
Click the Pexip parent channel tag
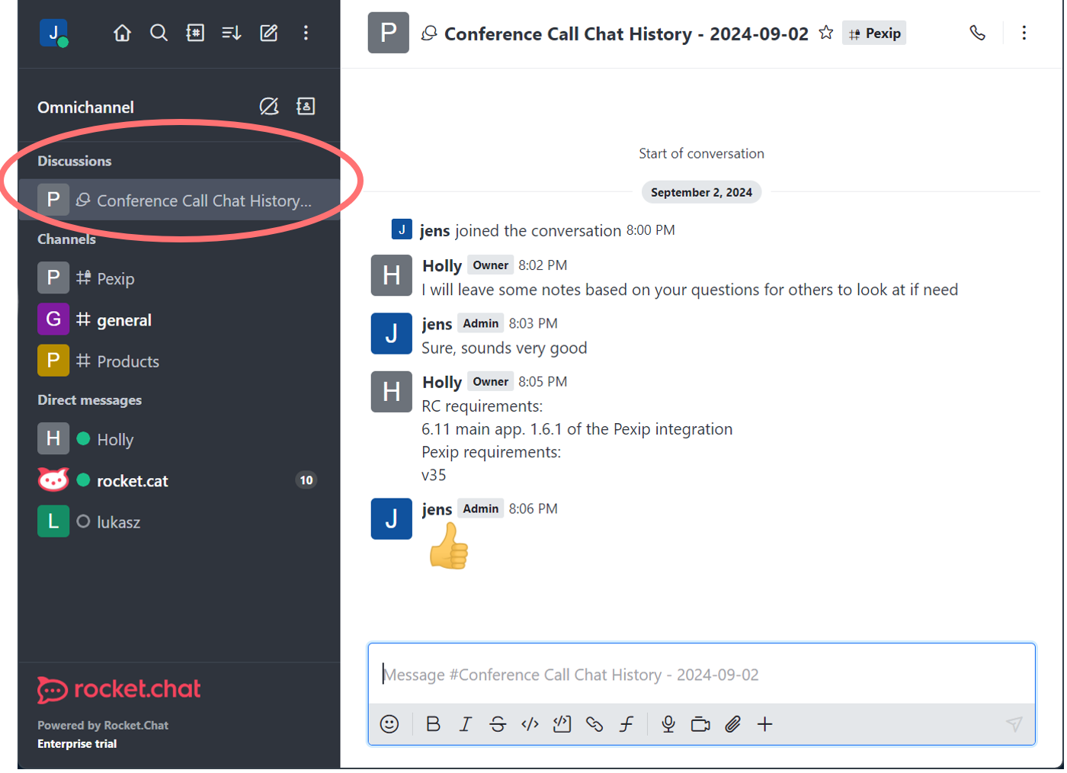pos(874,34)
